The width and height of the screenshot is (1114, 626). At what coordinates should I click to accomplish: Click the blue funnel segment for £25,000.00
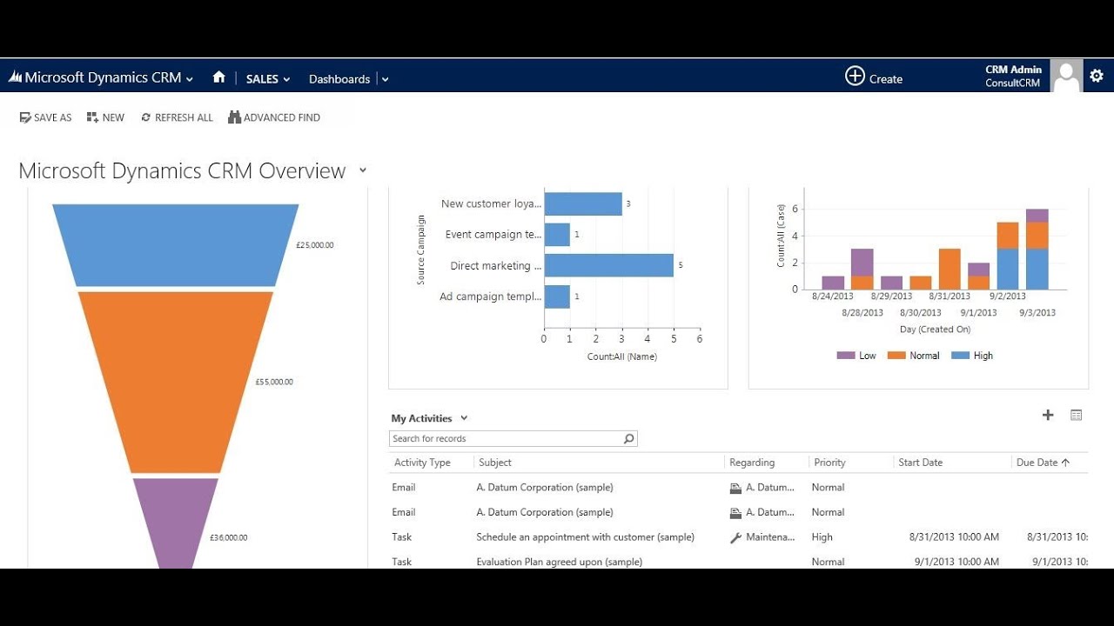click(x=175, y=245)
